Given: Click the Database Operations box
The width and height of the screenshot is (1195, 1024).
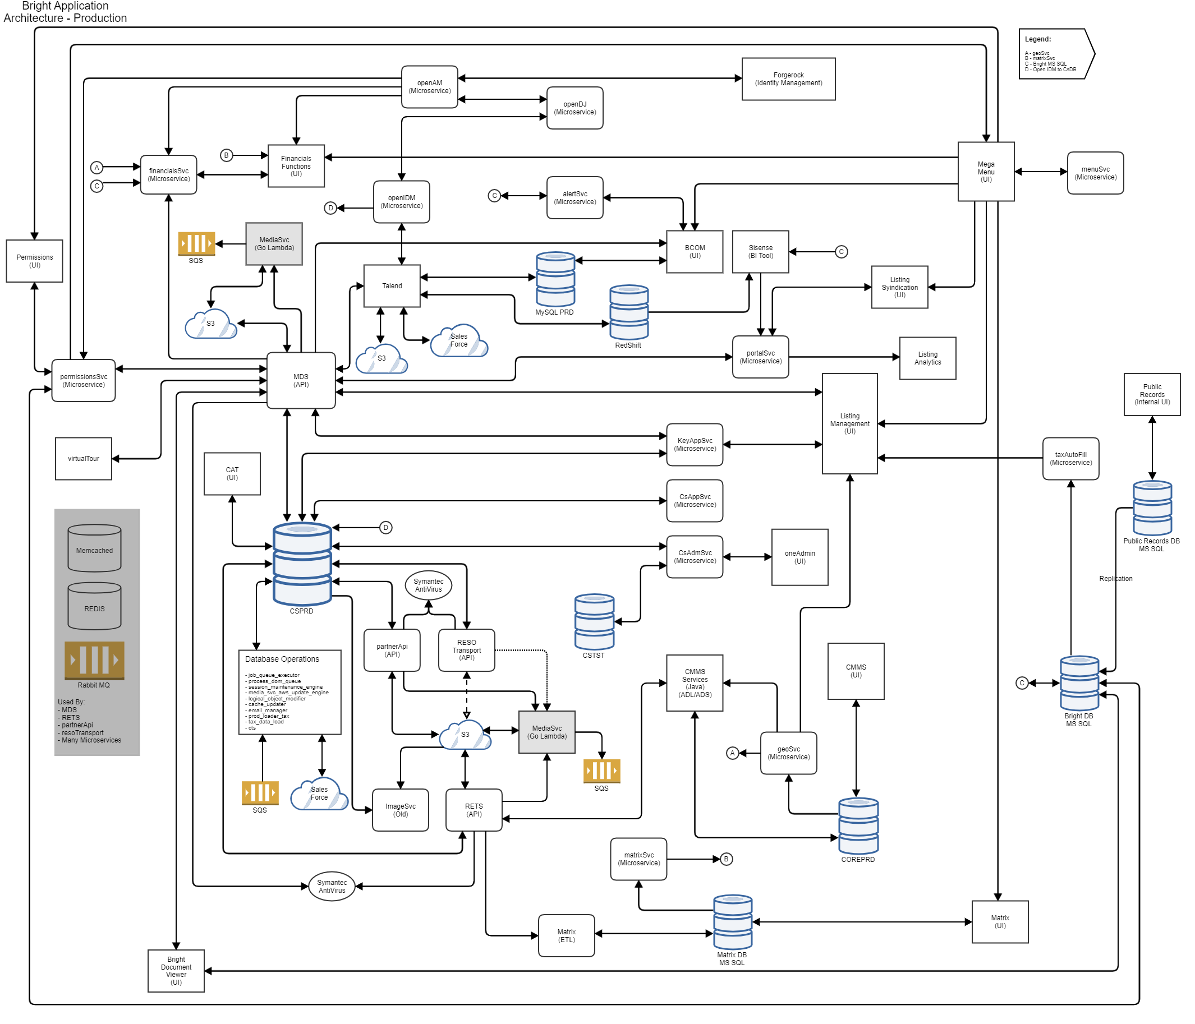Looking at the screenshot, I should click(x=289, y=692).
